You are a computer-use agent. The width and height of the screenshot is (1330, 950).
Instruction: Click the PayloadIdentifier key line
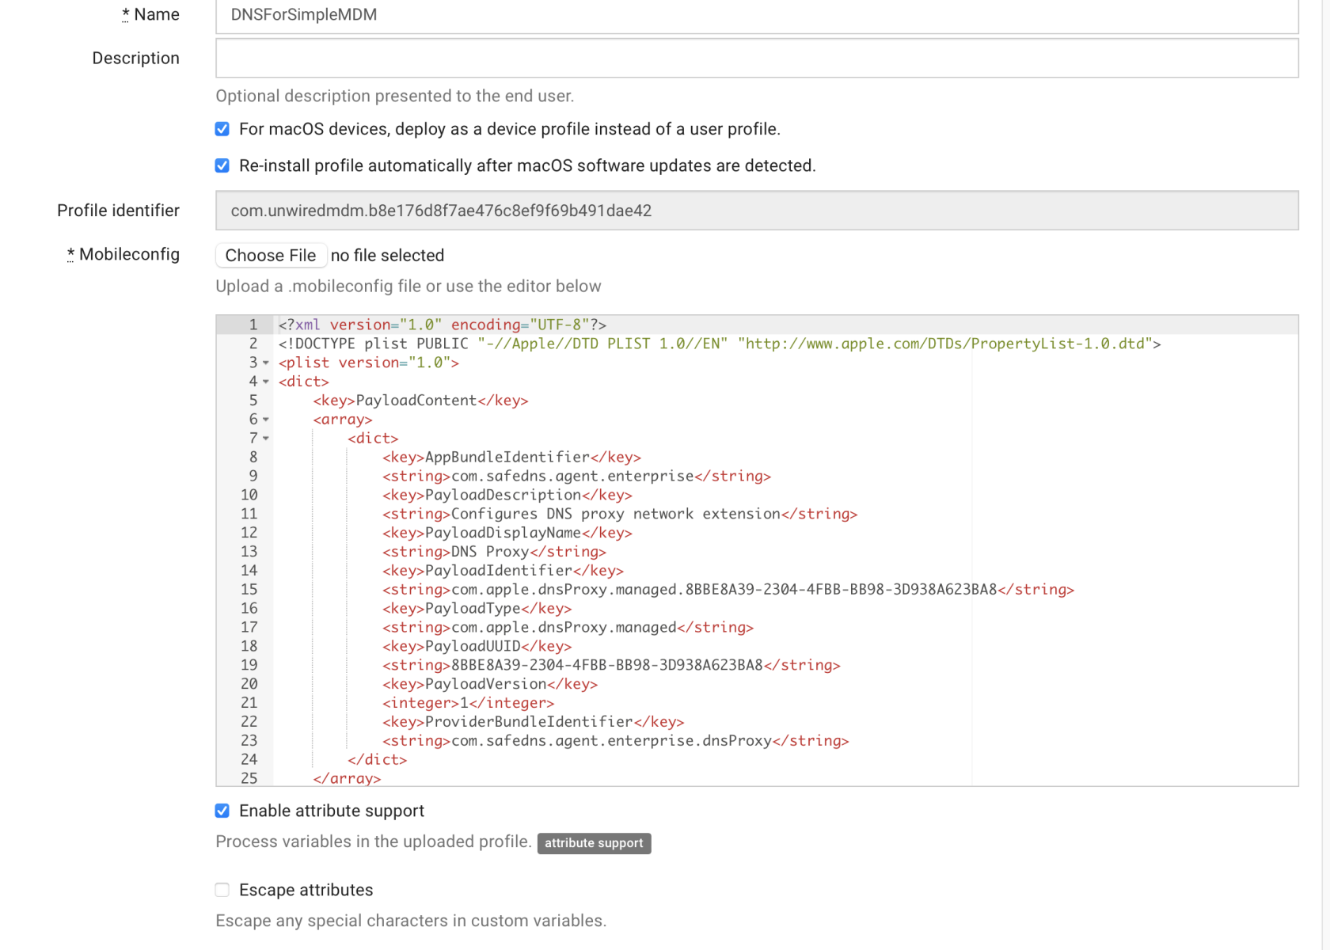click(x=503, y=571)
